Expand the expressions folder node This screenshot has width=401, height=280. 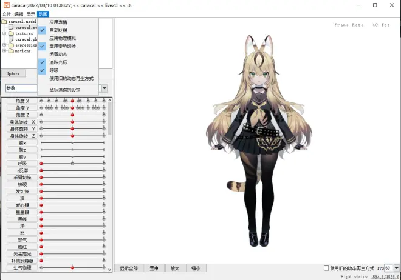[4, 45]
